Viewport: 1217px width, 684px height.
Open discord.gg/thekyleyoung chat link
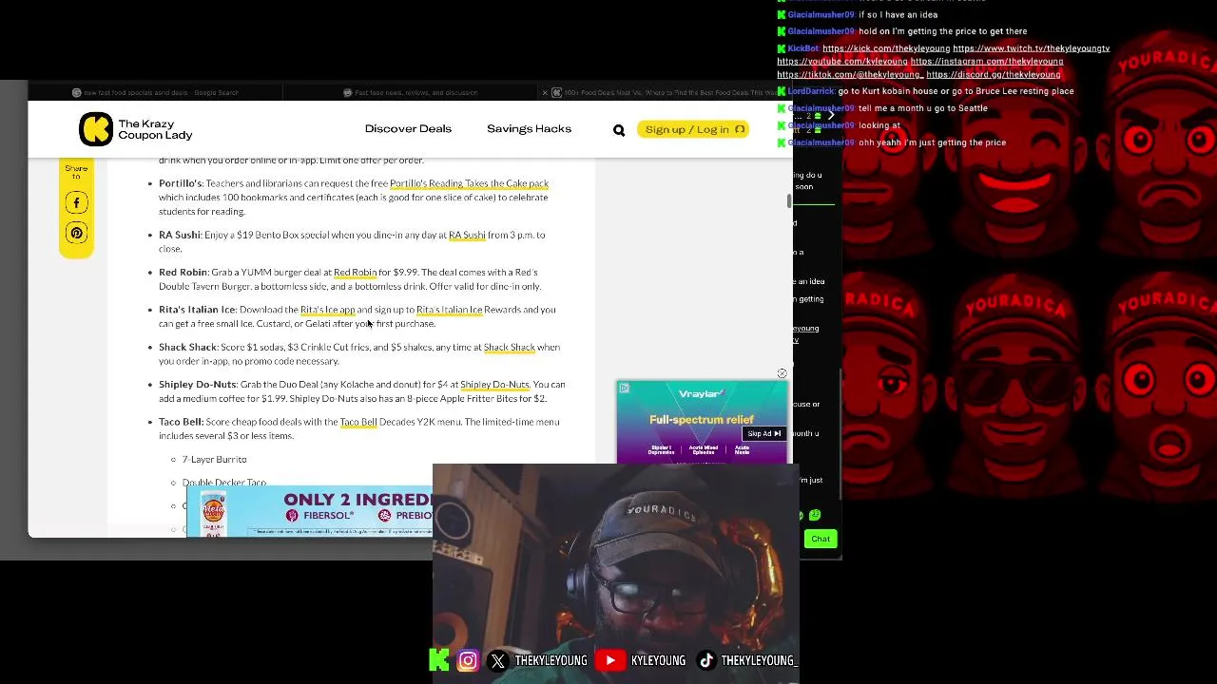point(994,75)
